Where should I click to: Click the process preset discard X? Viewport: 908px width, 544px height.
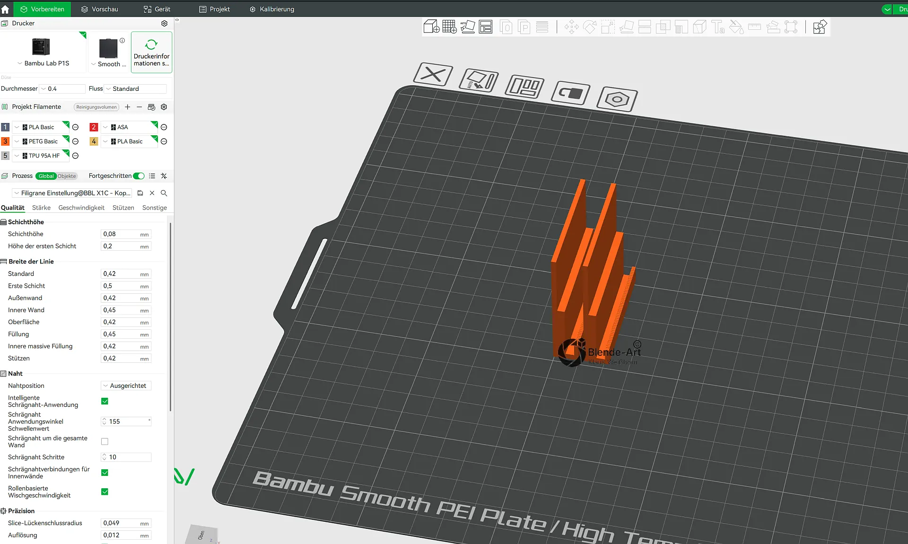coord(152,193)
